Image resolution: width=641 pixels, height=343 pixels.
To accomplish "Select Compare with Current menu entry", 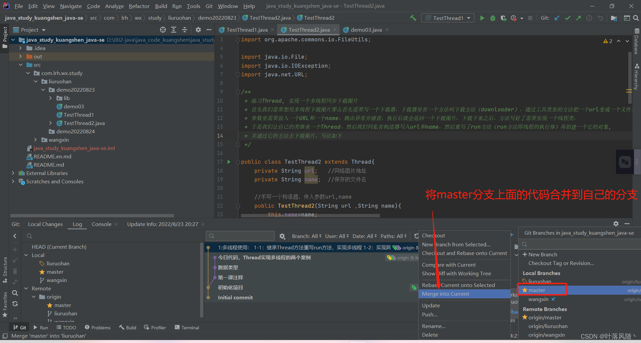I will click(x=464, y=265).
